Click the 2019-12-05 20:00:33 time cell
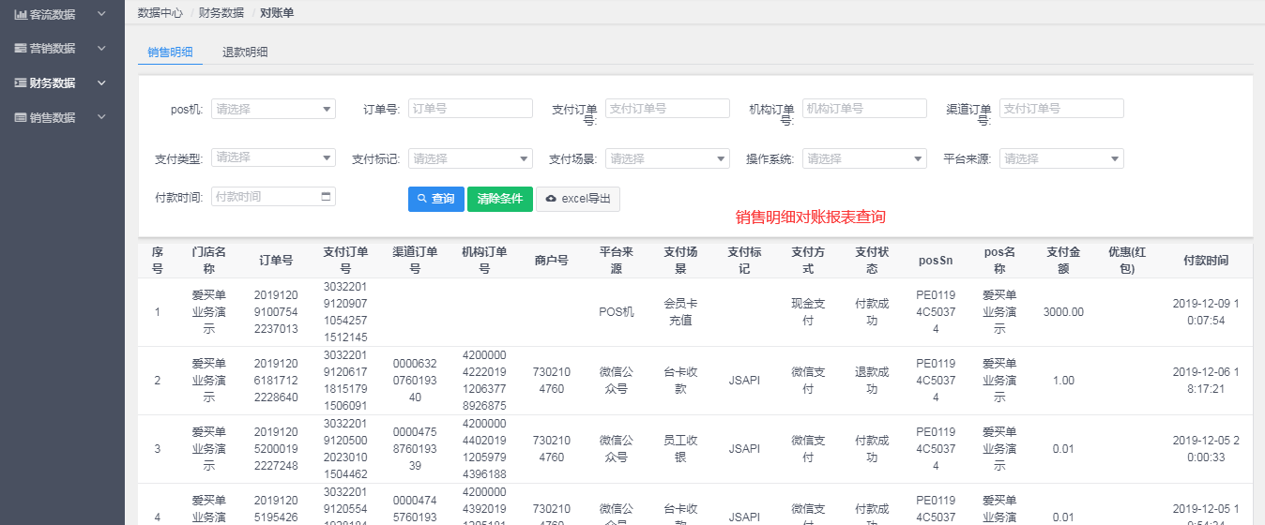This screenshot has width=1265, height=525. 1206,449
